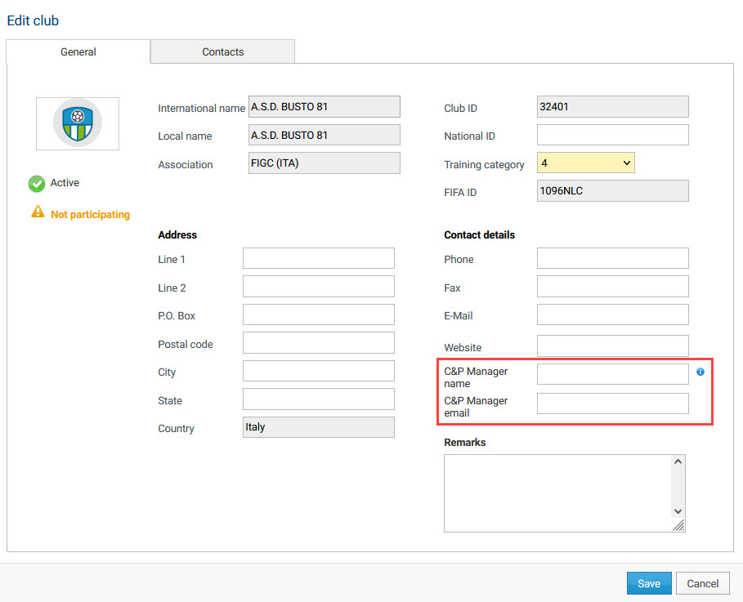This screenshot has width=743, height=602.
Task: Click the Remarks vertical scrollbar track
Action: pyautogui.click(x=678, y=487)
